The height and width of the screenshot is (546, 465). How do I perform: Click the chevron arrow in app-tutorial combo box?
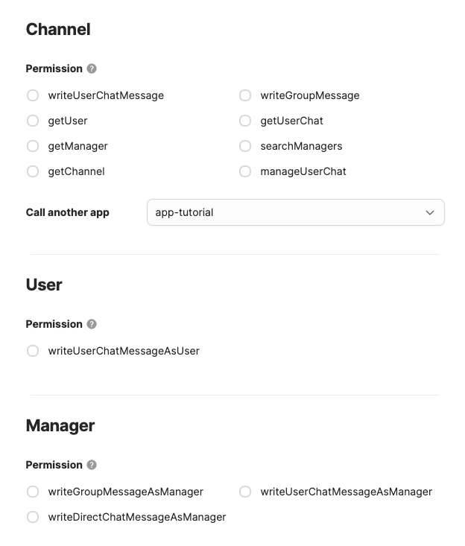tap(430, 212)
